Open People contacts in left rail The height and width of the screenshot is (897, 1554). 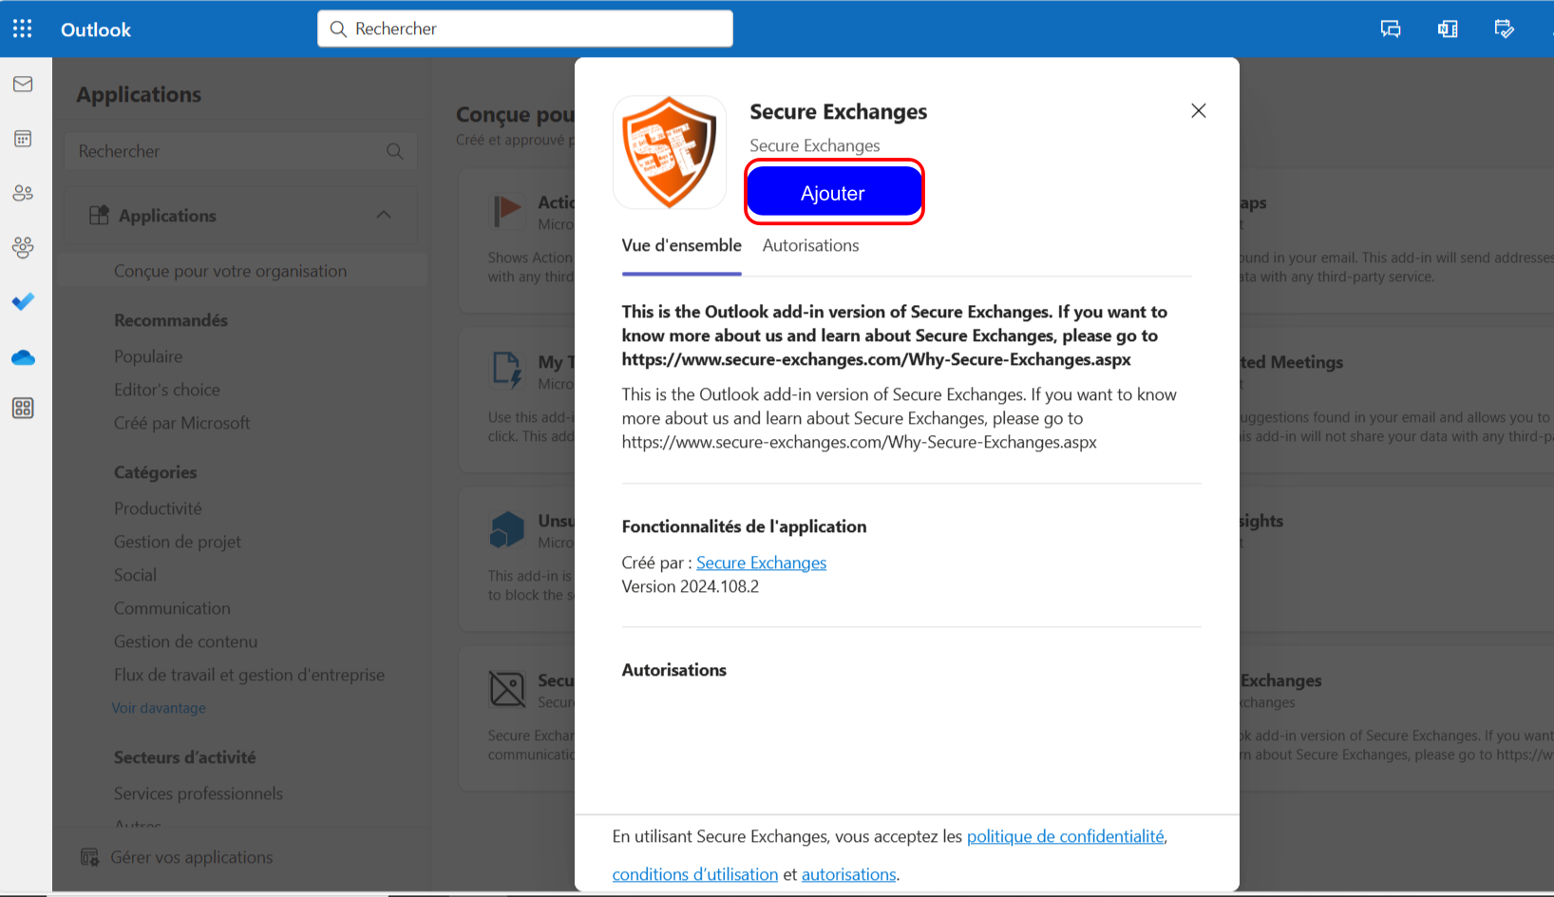tap(23, 193)
